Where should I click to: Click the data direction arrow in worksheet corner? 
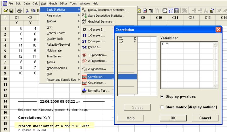pos(5,18)
